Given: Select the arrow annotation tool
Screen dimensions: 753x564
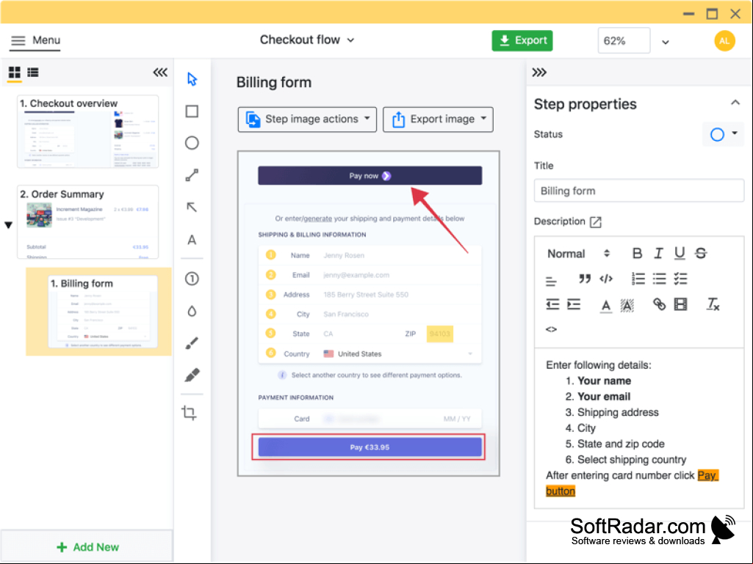Looking at the screenshot, I should coord(192,207).
